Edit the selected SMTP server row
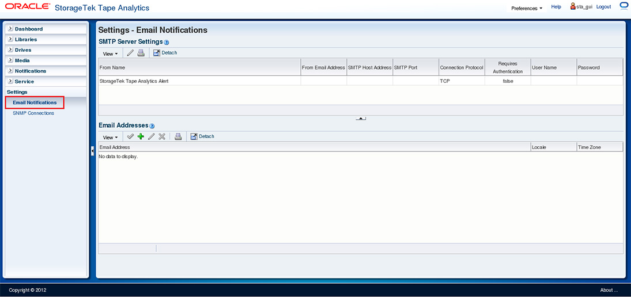631x297 pixels. pyautogui.click(x=130, y=53)
